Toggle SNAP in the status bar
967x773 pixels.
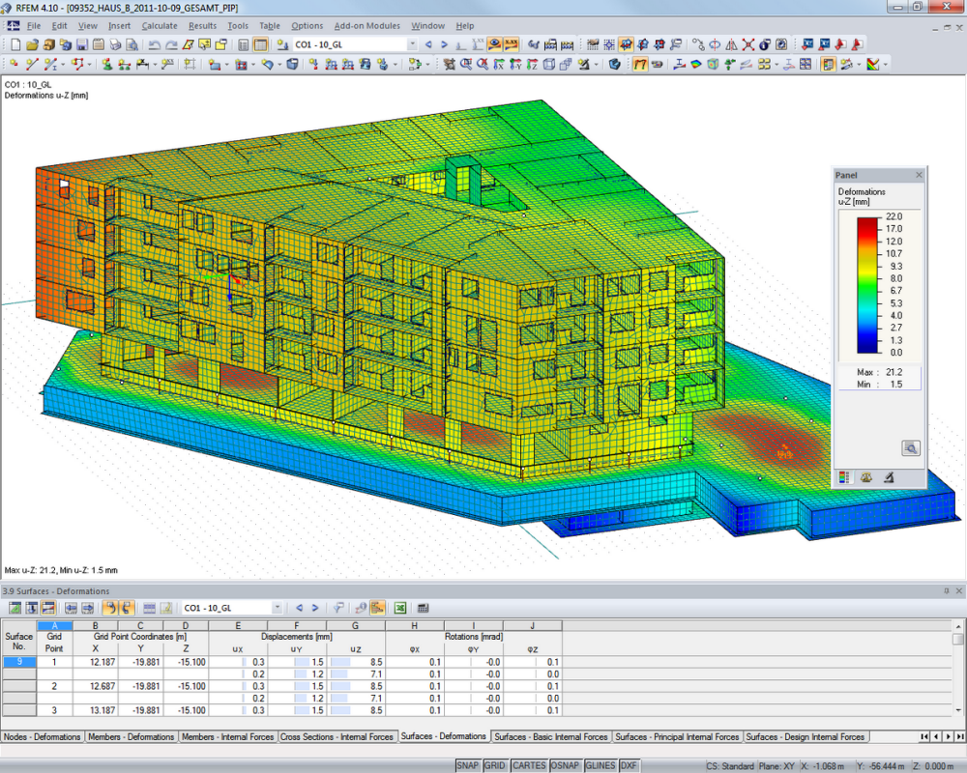click(467, 763)
